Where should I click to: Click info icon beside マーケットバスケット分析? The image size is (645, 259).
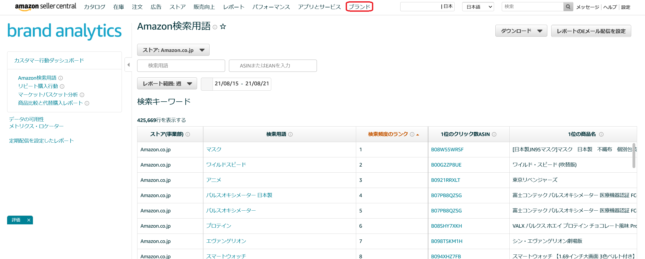click(82, 95)
